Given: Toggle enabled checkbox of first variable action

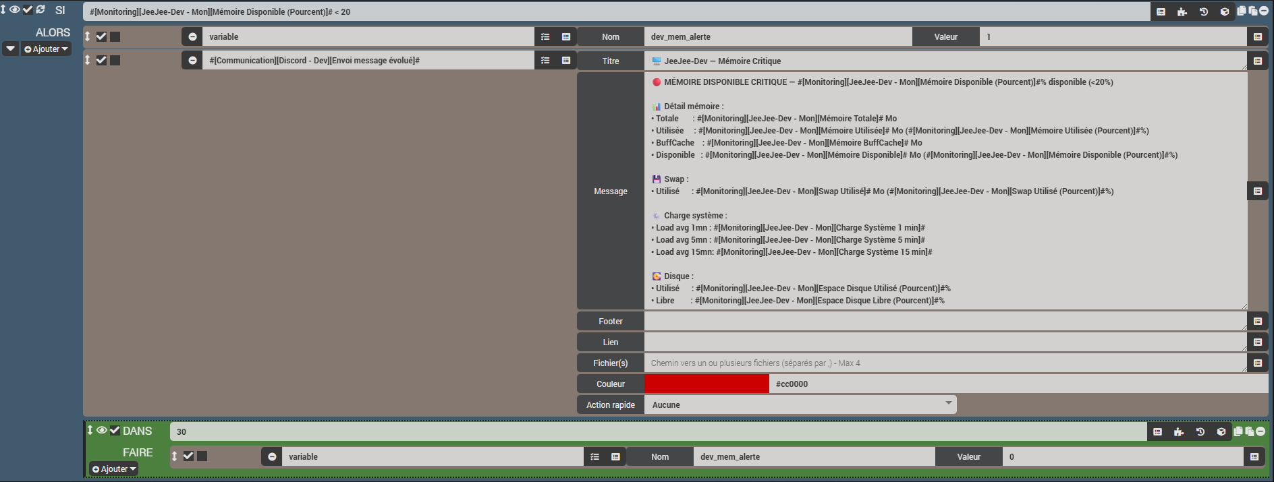Looking at the screenshot, I should (x=101, y=36).
